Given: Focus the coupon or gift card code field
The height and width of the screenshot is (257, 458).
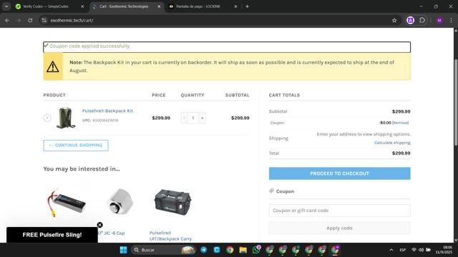Looking at the screenshot, I should coord(339,211).
